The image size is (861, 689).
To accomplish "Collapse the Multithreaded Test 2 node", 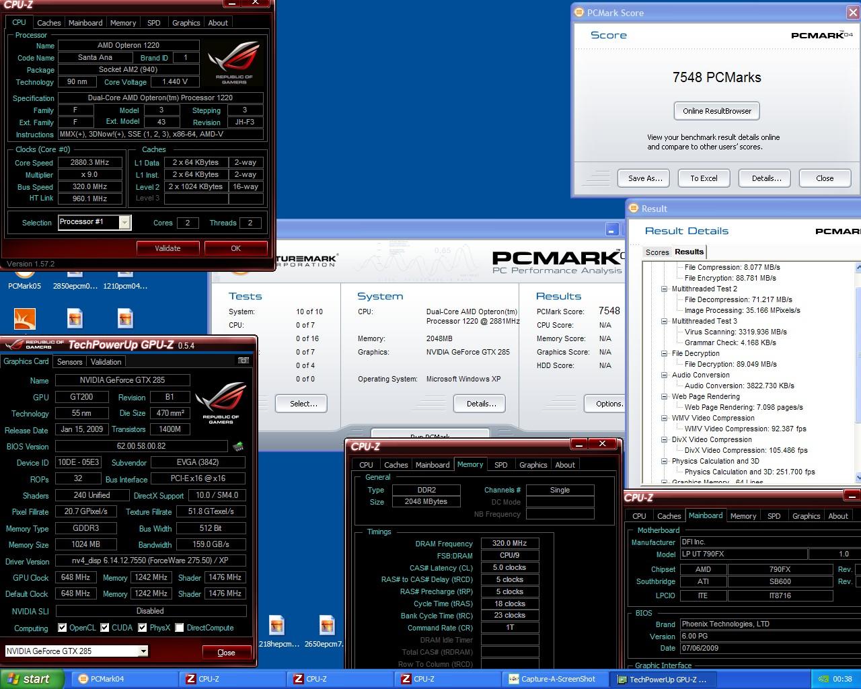I will pos(665,289).
